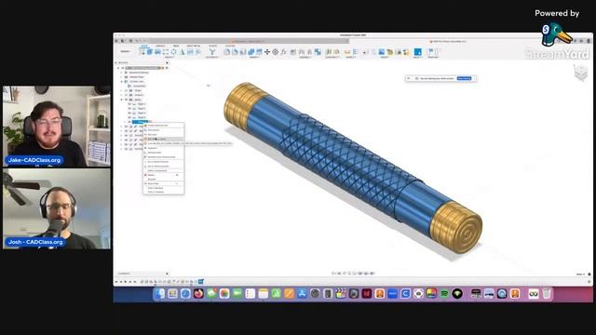This screenshot has width=596, height=335.
Task: Choose Delete in the context menu
Action: 164,175
